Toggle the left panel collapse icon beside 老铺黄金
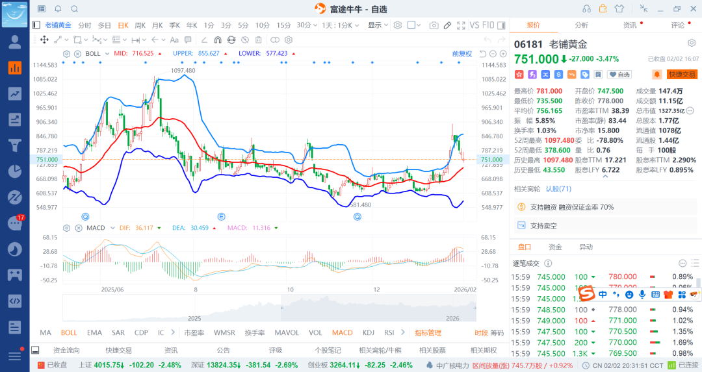This screenshot has width=702, height=372. click(37, 25)
